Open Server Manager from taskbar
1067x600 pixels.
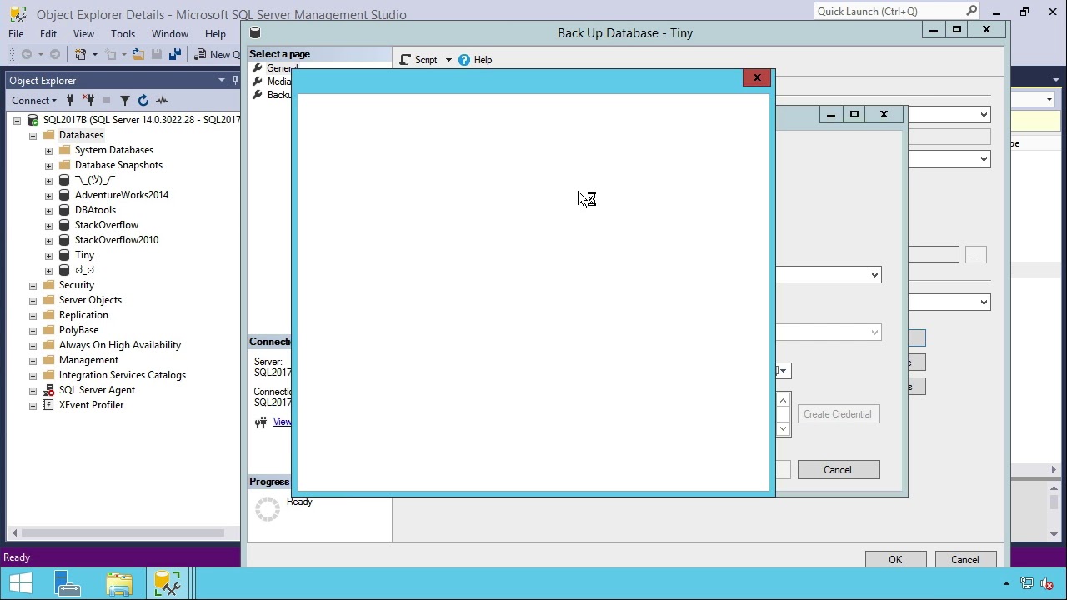(68, 583)
